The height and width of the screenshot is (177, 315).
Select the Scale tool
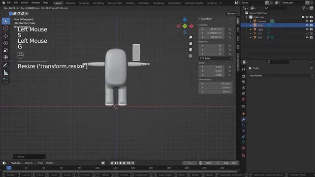point(6,50)
